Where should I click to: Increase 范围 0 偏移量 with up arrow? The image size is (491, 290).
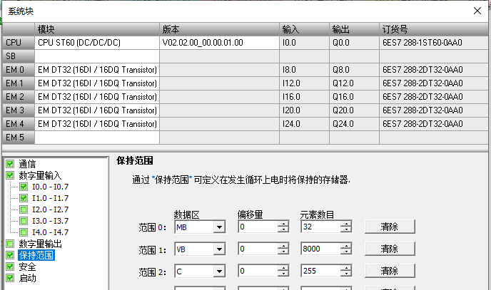(283, 224)
